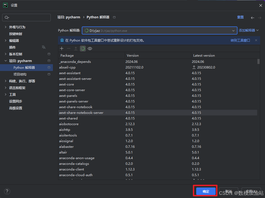
Task: Dismiss the packaging support banner
Action: coord(256,40)
